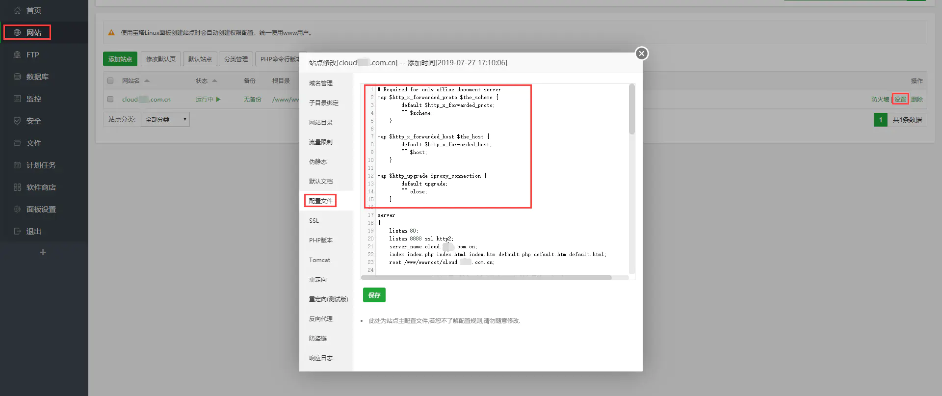Click the folder icon for 文件
Viewport: 942px width, 396px height.
pos(17,143)
